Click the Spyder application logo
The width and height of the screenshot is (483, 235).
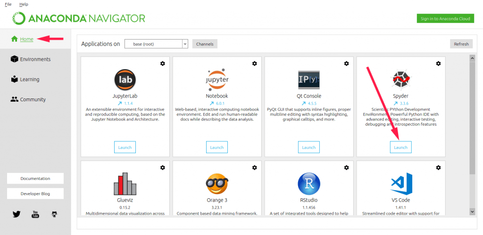(400, 79)
